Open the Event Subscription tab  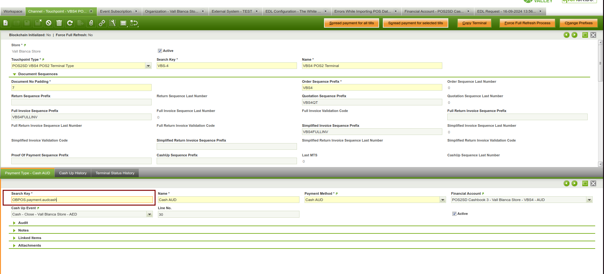(x=116, y=11)
